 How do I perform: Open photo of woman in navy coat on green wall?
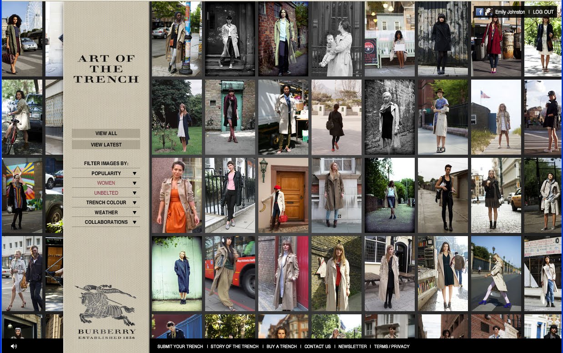pyautogui.click(x=177, y=273)
